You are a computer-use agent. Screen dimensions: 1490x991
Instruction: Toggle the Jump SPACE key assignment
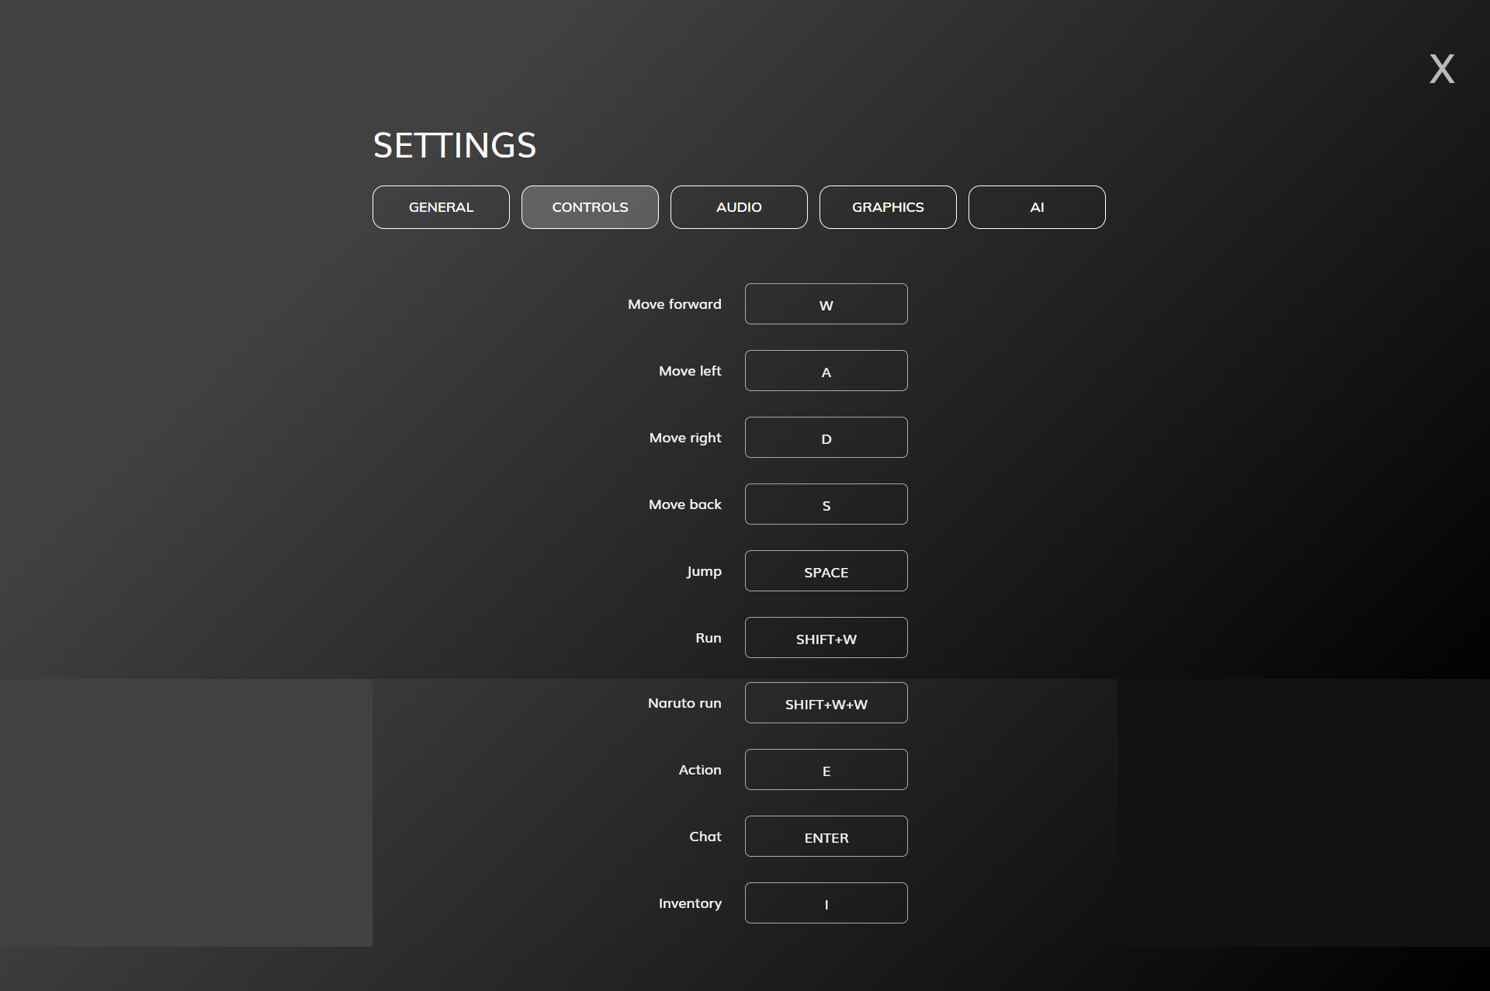coord(826,570)
